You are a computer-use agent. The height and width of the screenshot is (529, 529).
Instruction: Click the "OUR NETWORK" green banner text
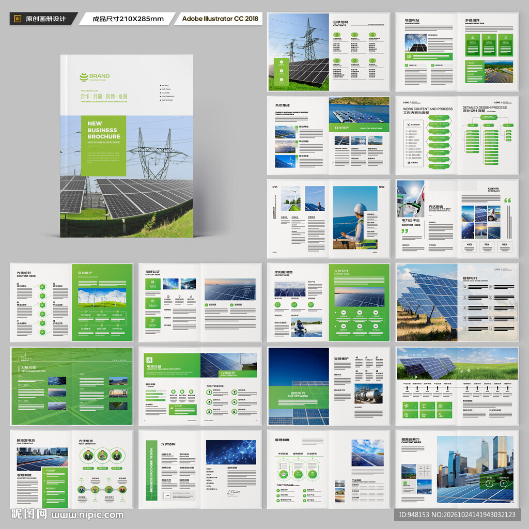click(x=298, y=396)
